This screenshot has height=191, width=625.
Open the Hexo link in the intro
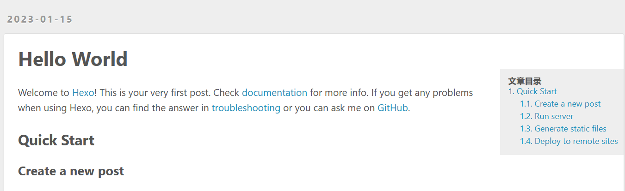(x=83, y=93)
